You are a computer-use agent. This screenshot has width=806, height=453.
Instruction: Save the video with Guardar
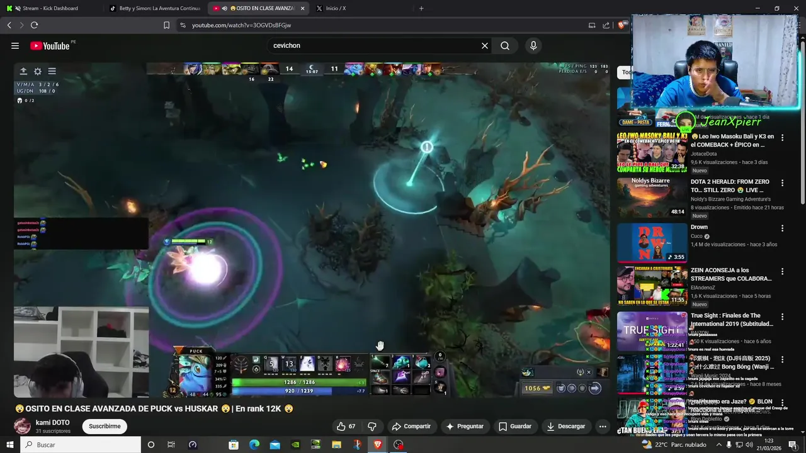[x=515, y=426]
